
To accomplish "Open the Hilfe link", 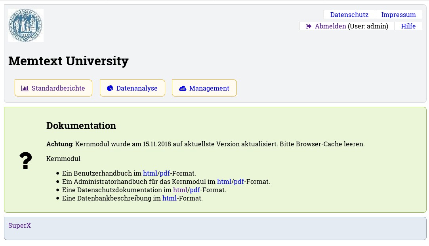I will [x=408, y=26].
